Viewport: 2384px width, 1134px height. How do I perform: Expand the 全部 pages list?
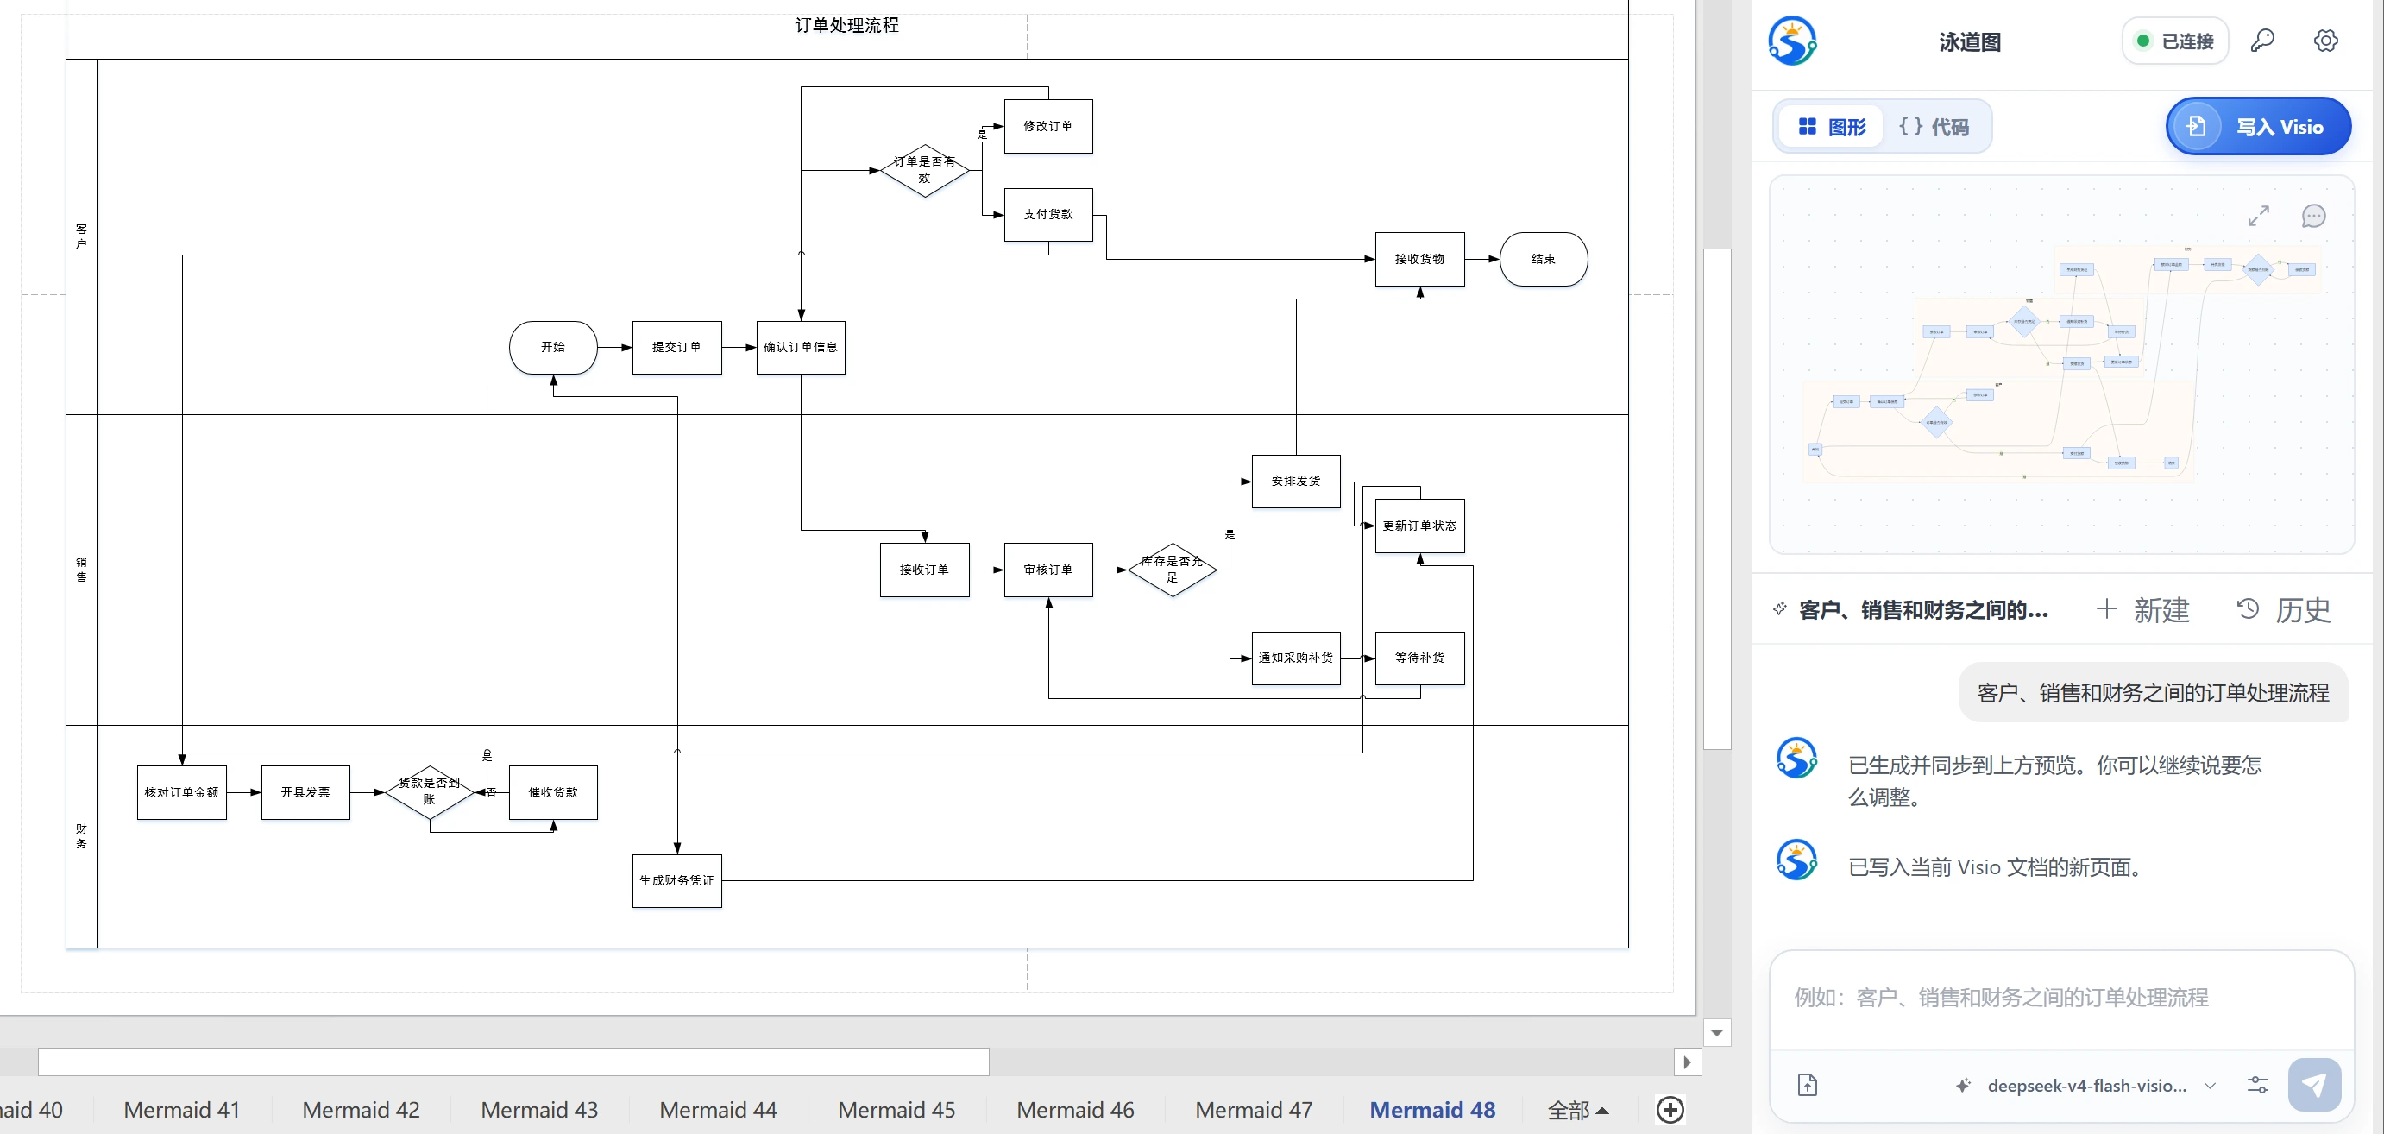(1578, 1110)
